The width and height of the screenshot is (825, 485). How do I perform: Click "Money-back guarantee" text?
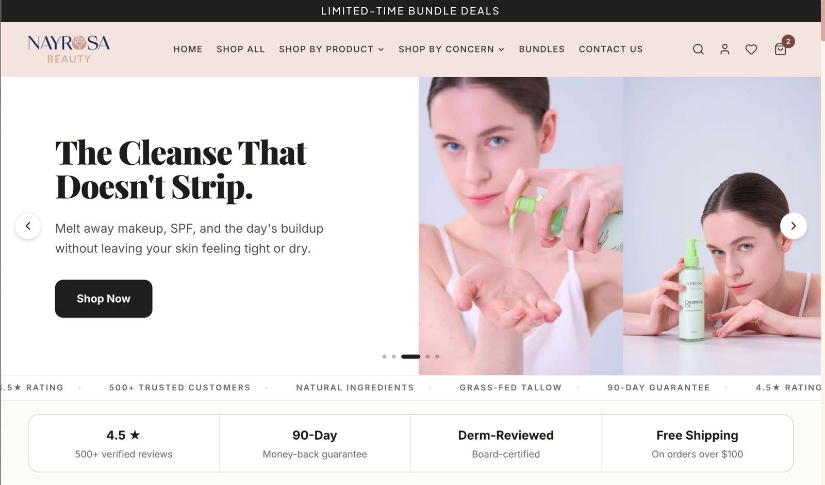[315, 454]
